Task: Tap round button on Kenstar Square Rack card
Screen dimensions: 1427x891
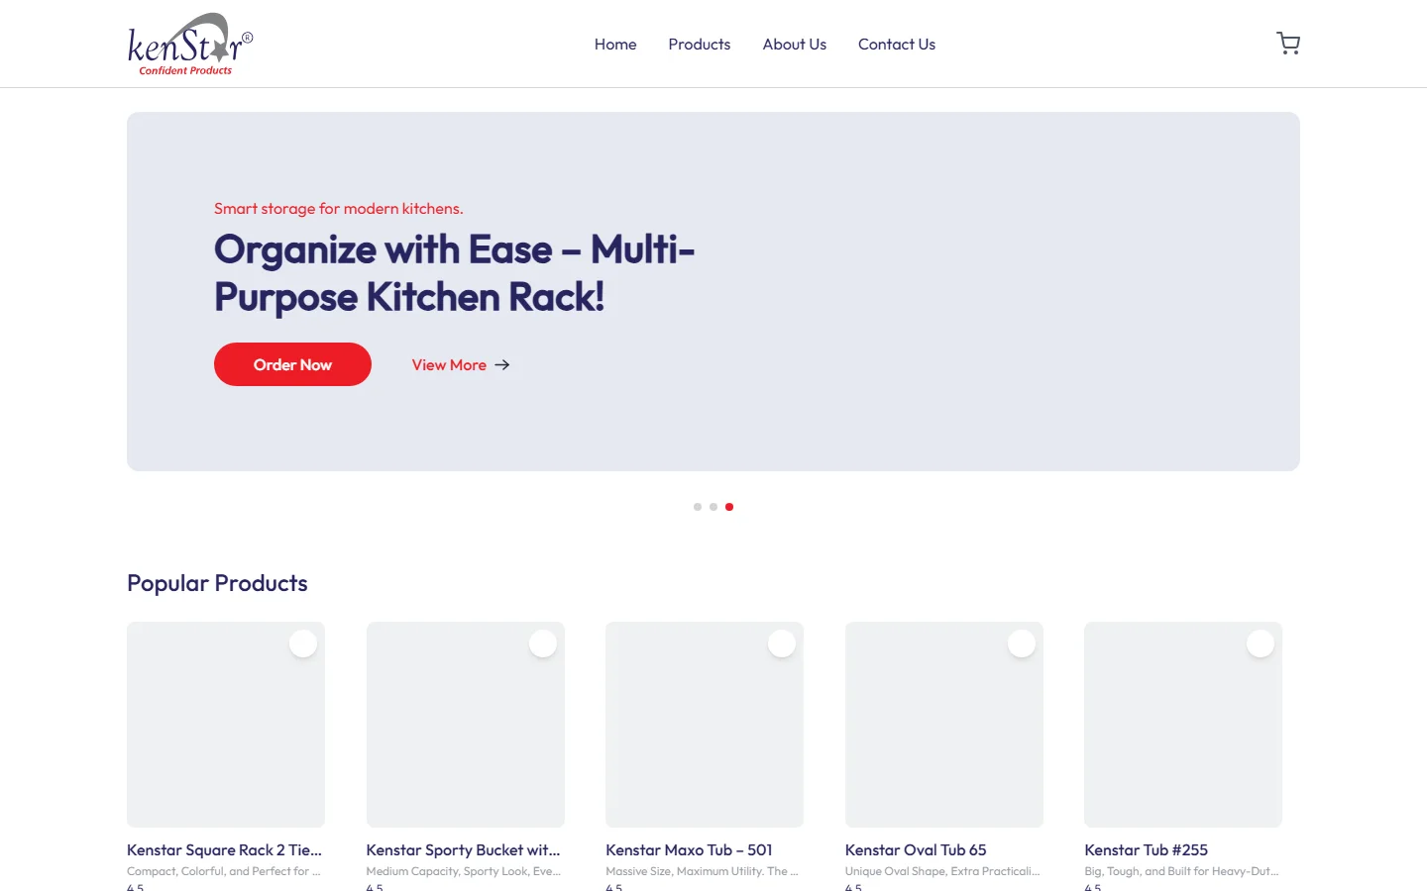Action: [x=303, y=643]
